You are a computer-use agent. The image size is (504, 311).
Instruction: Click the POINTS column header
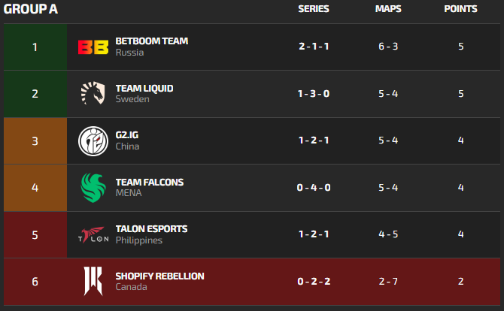pos(460,9)
